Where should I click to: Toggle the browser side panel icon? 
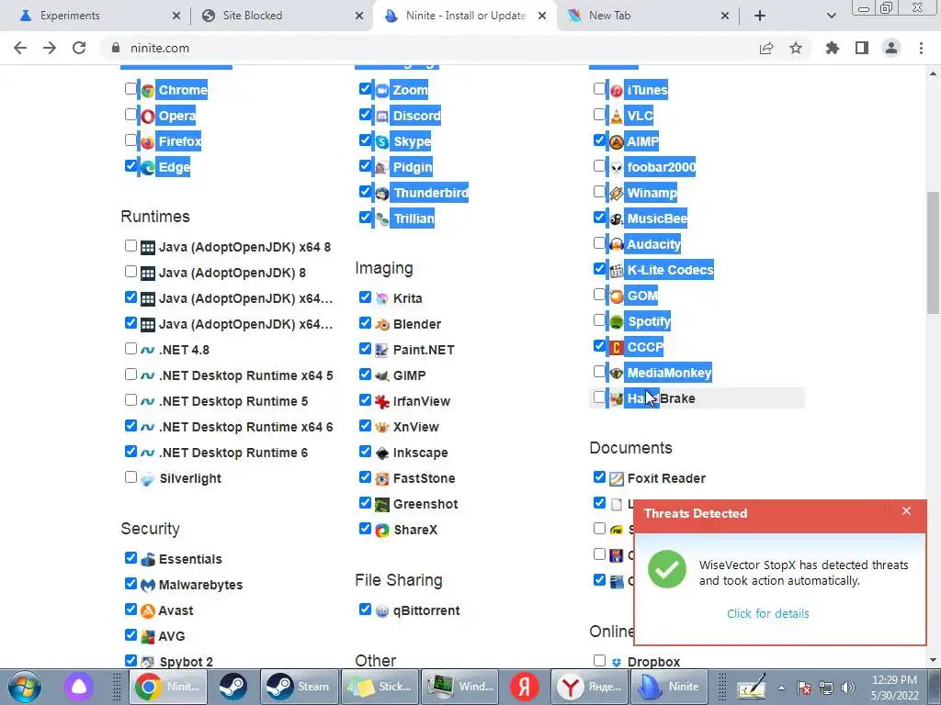[x=862, y=48]
